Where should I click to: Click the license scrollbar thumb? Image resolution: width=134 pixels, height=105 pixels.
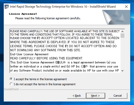(x=122, y=36)
